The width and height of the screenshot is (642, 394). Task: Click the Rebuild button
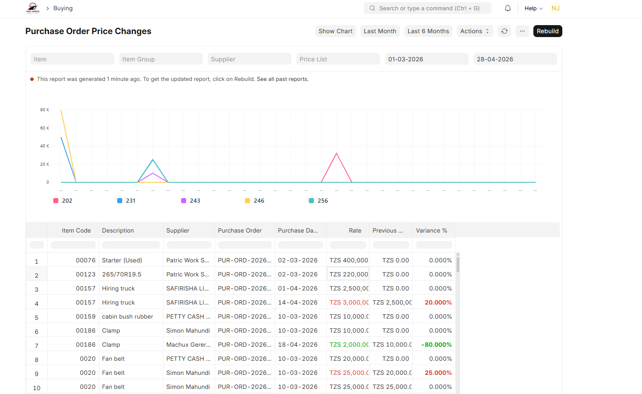click(548, 31)
